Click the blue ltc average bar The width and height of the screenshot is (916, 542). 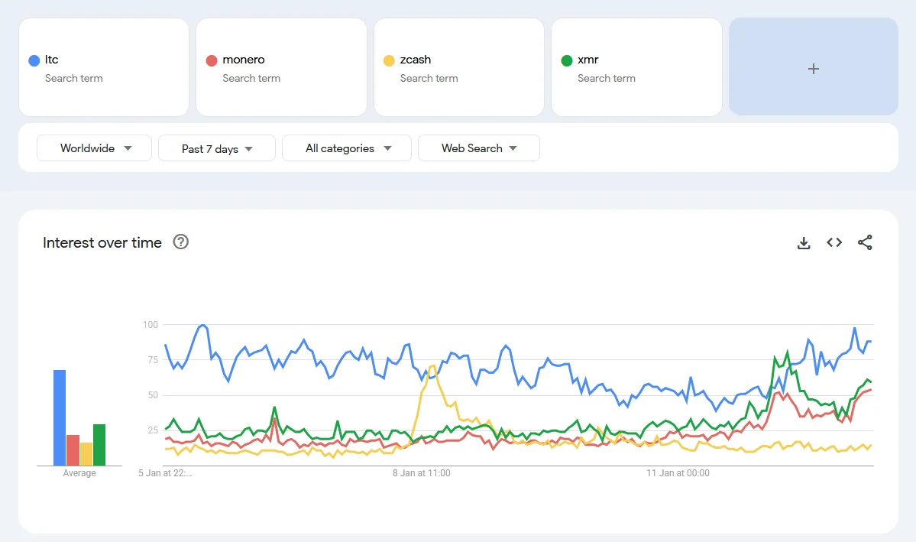pos(60,417)
